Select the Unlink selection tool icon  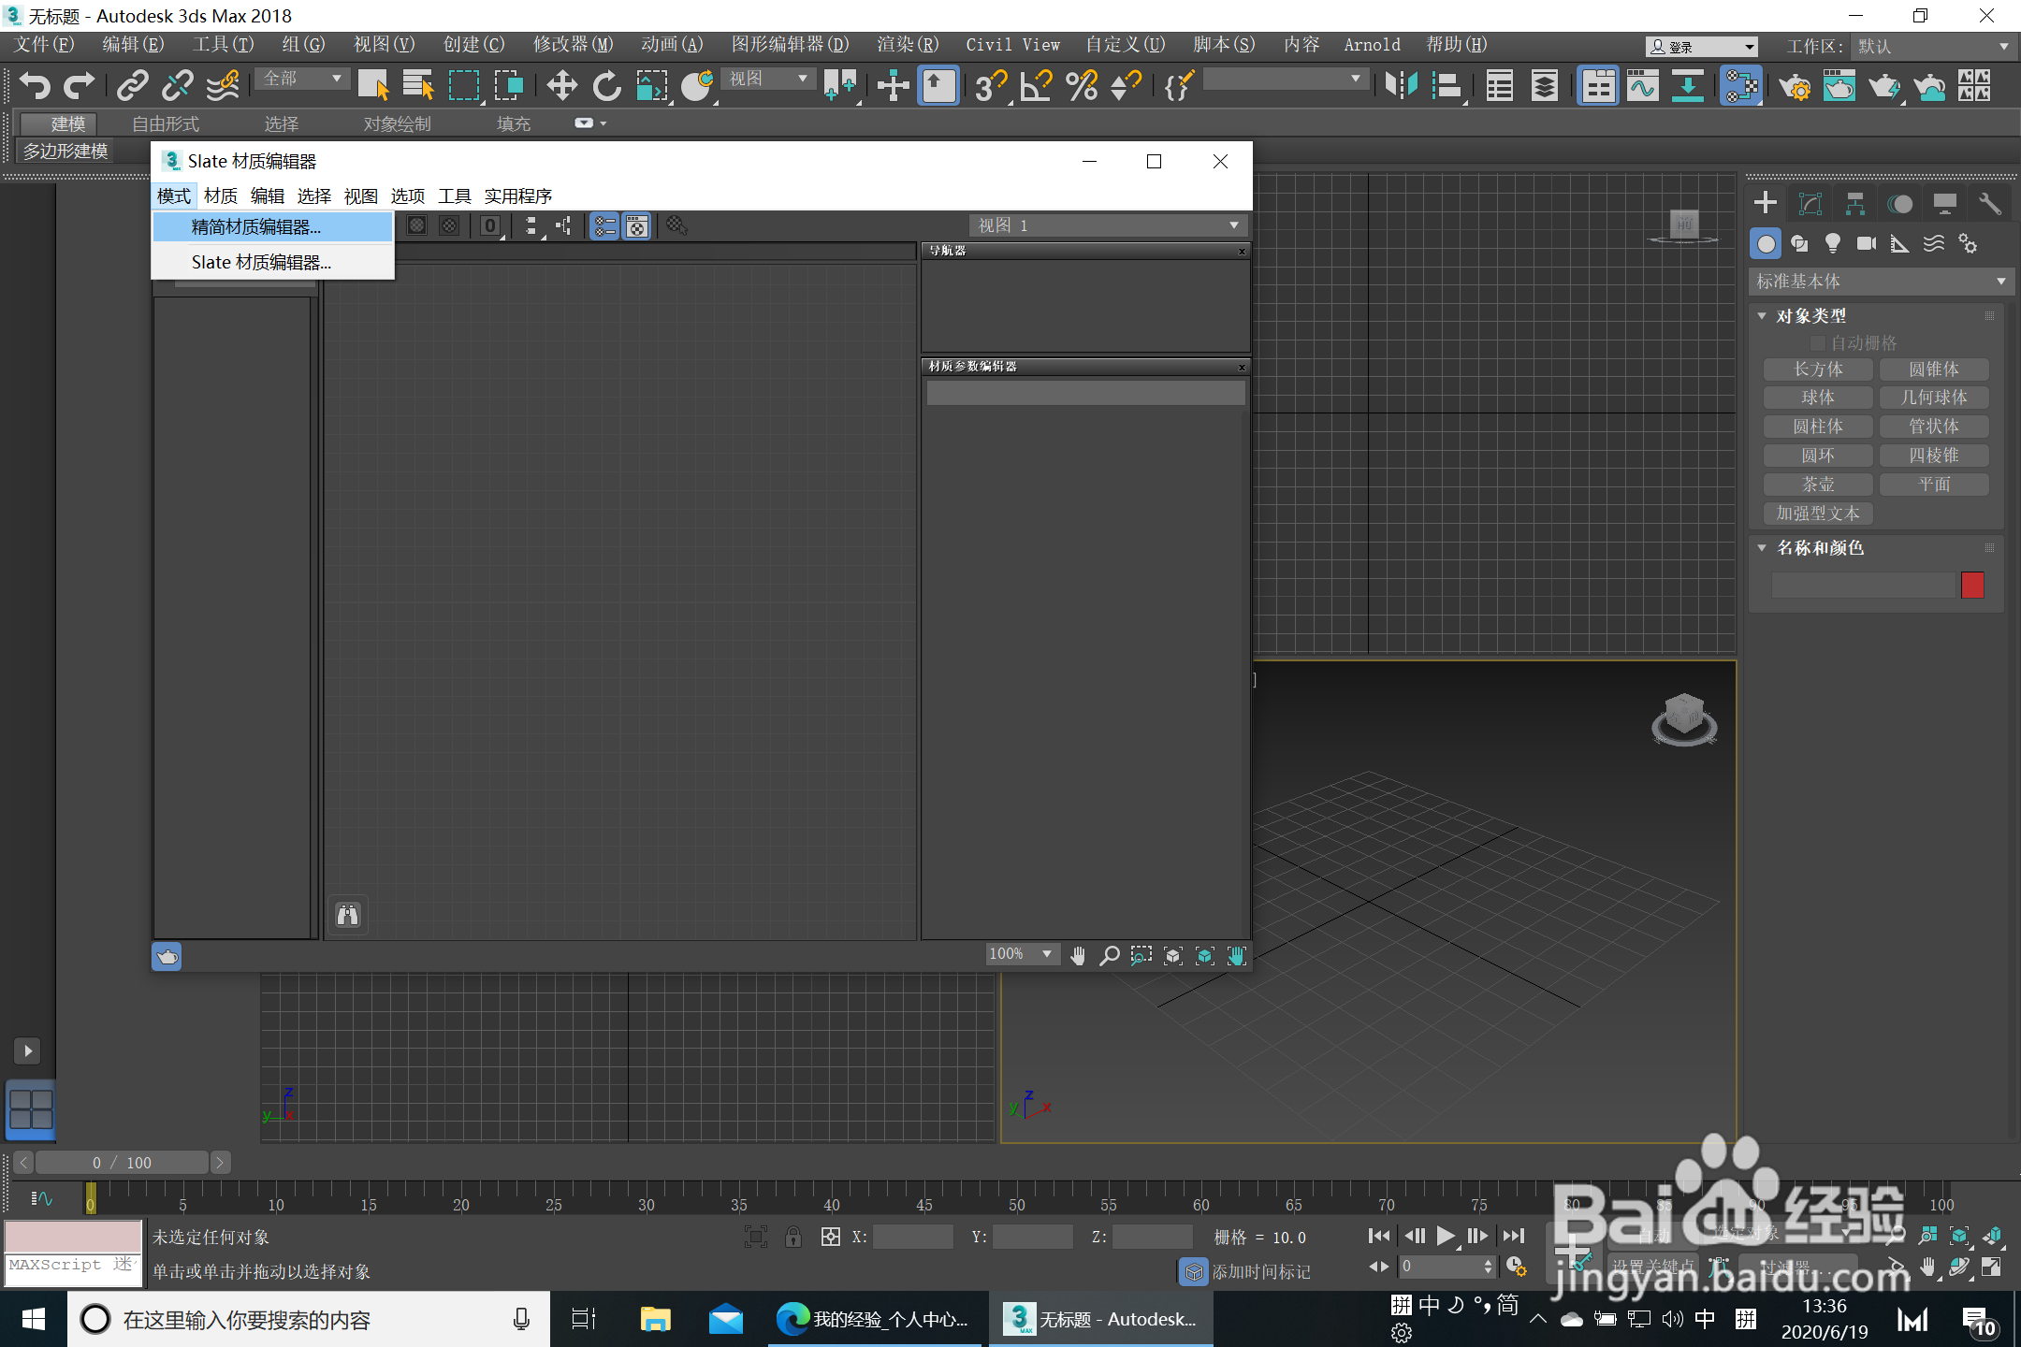tap(177, 85)
